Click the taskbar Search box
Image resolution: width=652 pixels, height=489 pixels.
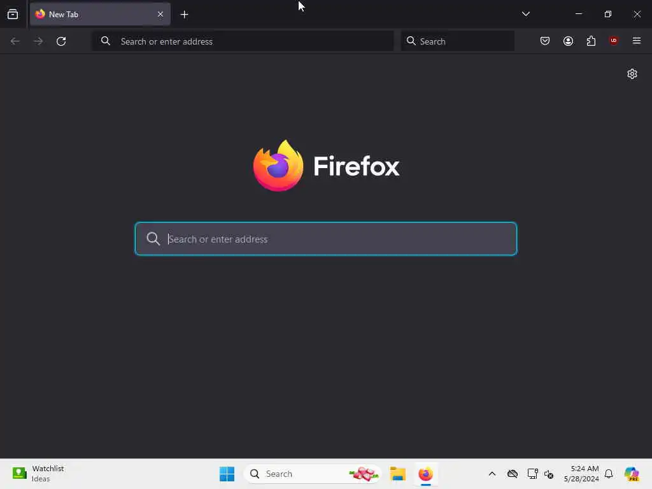coord(313,474)
